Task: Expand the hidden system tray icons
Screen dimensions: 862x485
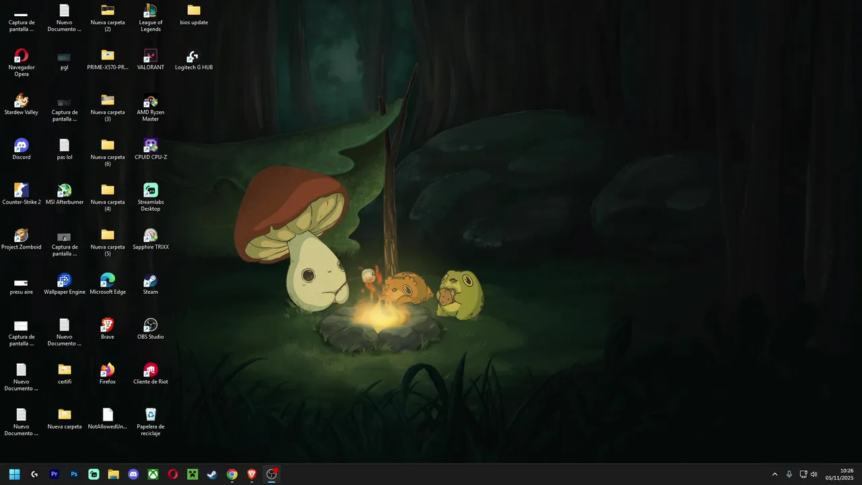Action: pyautogui.click(x=774, y=474)
